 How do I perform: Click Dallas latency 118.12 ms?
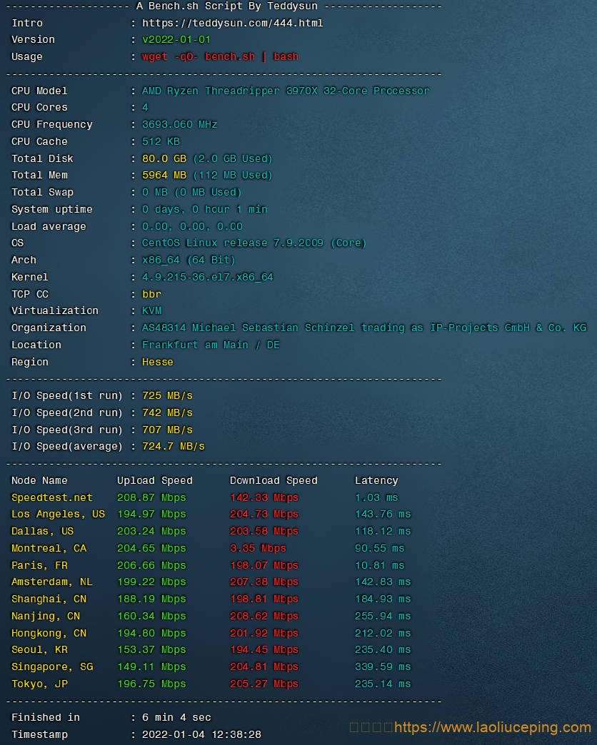click(383, 532)
